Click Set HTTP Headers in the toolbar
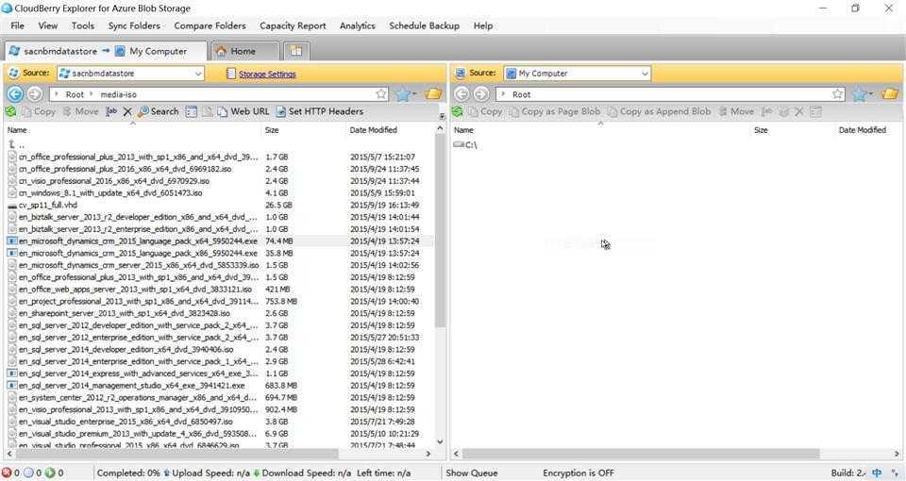The image size is (906, 481). pyautogui.click(x=320, y=111)
